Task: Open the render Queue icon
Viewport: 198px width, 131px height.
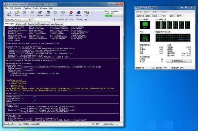Action: pos(40,13)
